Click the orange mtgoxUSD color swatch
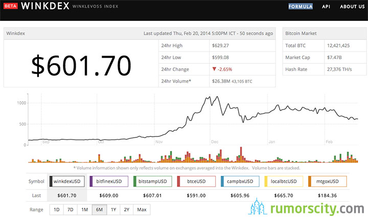 coord(310,181)
